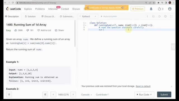This screenshot has height=101, width=179.
Task: Click the panel divider handle
Action: 77,52
